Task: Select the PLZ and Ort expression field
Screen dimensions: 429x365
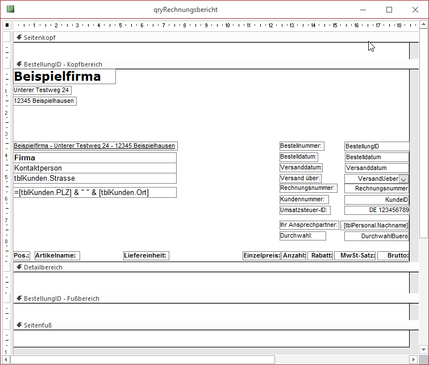Action: [x=95, y=193]
